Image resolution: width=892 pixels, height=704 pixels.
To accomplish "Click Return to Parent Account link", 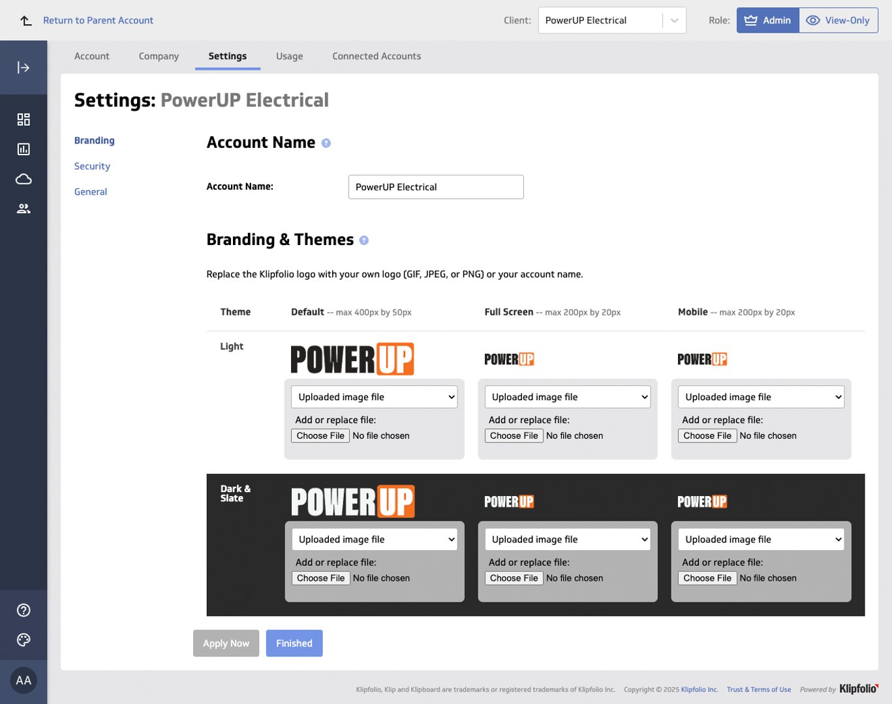I will (98, 20).
